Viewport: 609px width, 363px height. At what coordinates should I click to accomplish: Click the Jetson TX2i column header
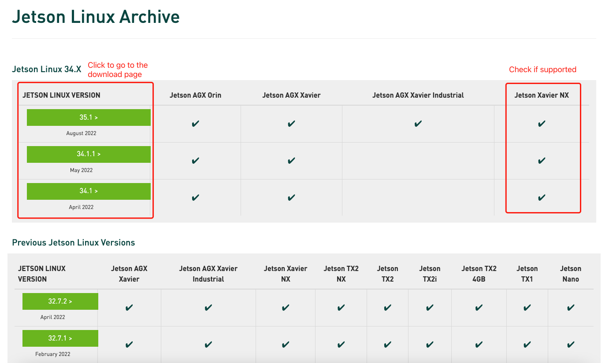click(430, 274)
